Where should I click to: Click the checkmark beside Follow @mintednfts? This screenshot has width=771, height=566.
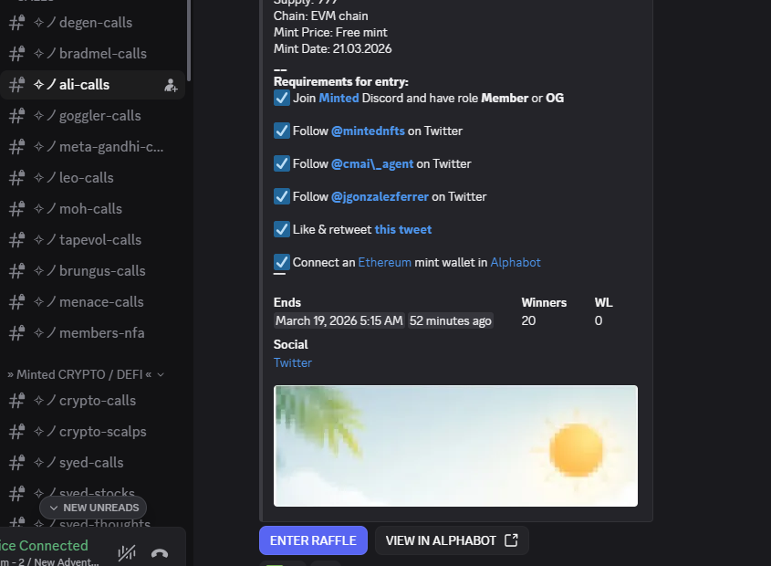[x=282, y=131]
